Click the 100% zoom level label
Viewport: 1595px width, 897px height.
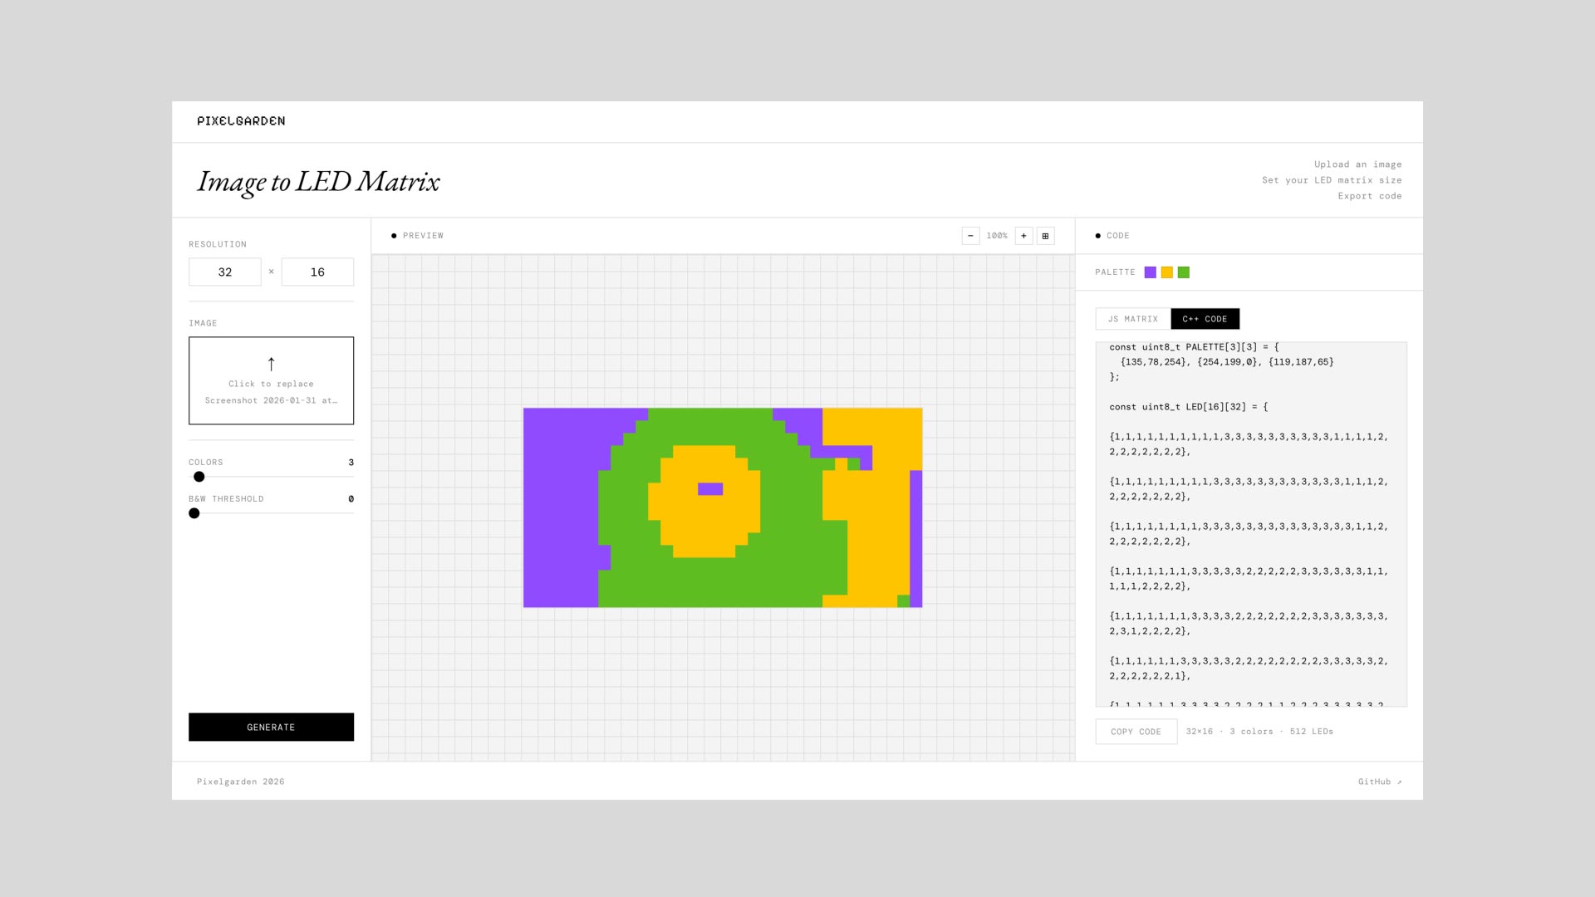pos(997,236)
